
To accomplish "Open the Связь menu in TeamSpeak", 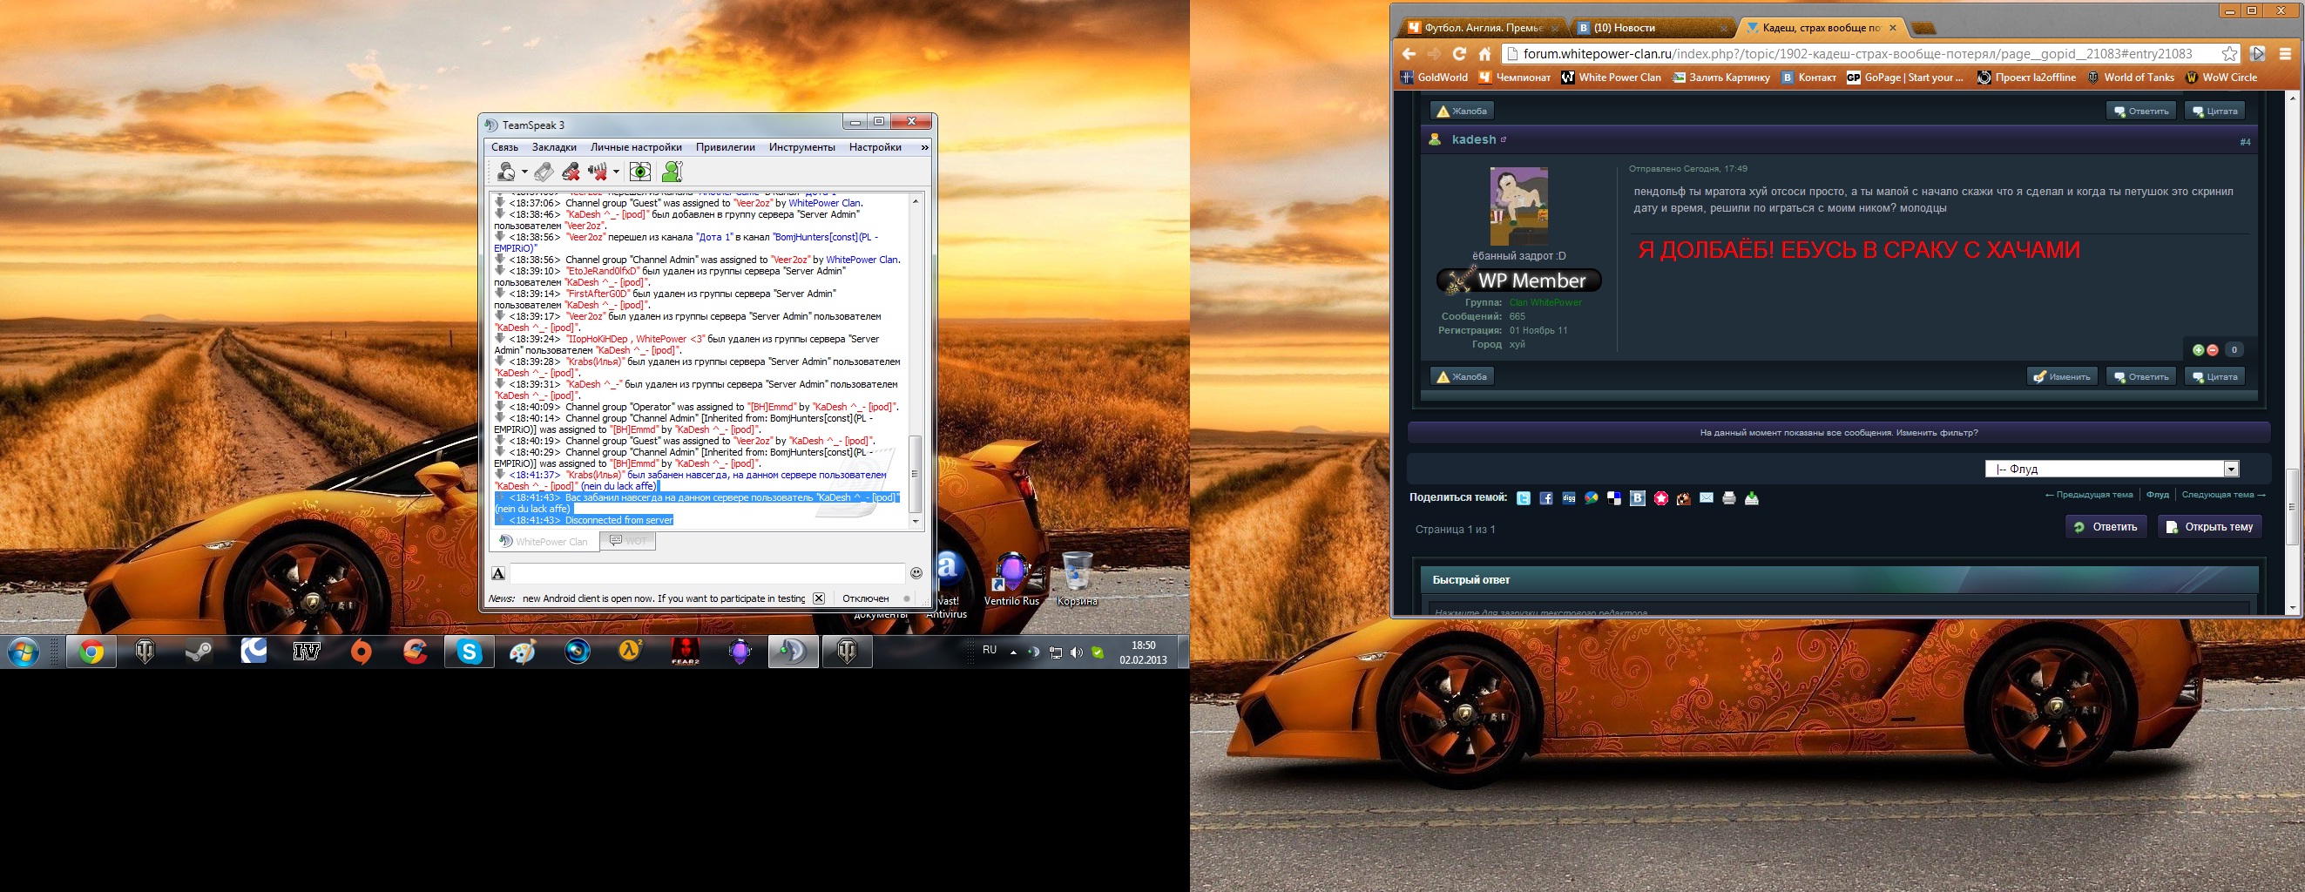I will [504, 147].
